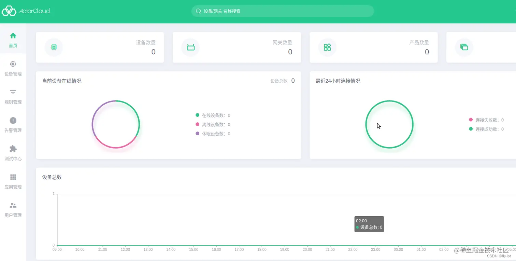This screenshot has height=261, width=516.
Task: Click the 00:00 axis label
Action: pyautogui.click(x=398, y=250)
